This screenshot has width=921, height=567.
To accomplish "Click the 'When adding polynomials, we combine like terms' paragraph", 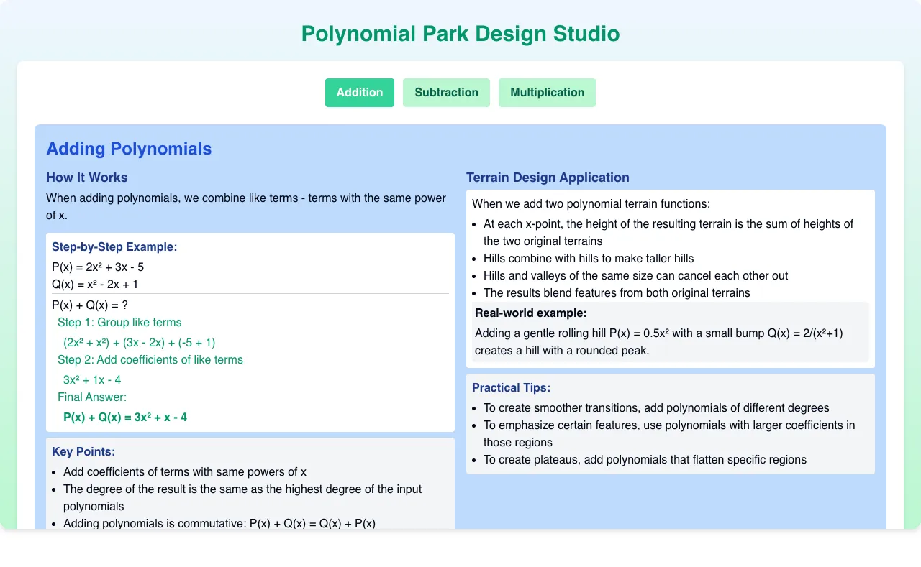I will tap(246, 207).
